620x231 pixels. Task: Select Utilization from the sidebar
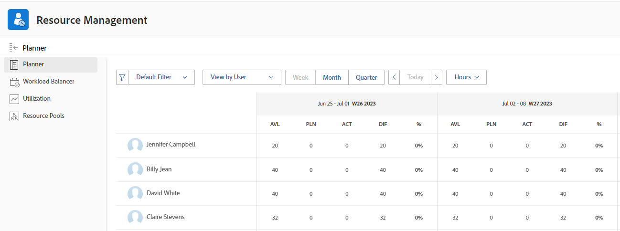37,99
